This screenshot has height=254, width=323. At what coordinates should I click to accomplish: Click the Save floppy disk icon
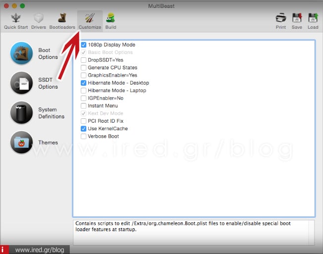[x=297, y=18]
